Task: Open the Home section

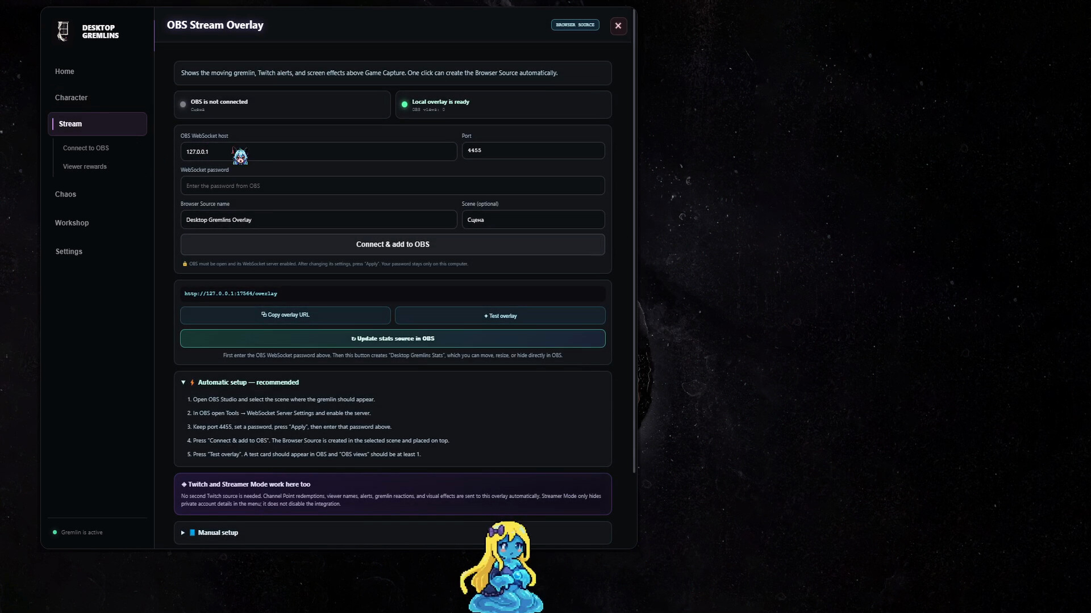Action: (65, 72)
